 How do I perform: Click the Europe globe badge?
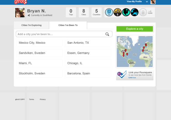click(x=134, y=12)
